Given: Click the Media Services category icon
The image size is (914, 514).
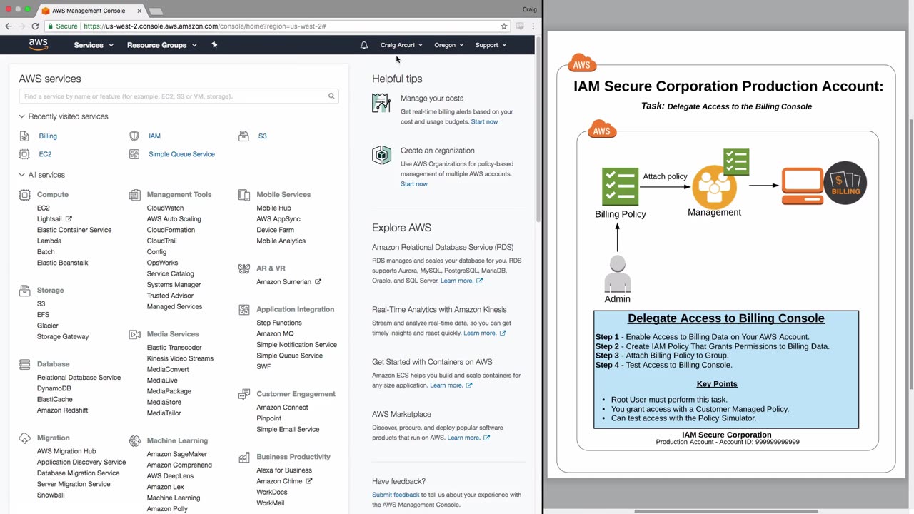Looking at the screenshot, I should pyautogui.click(x=134, y=334).
